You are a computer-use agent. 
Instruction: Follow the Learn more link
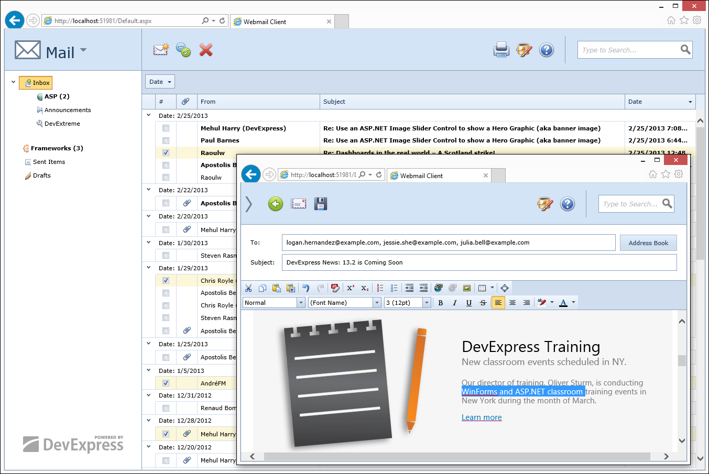click(482, 417)
